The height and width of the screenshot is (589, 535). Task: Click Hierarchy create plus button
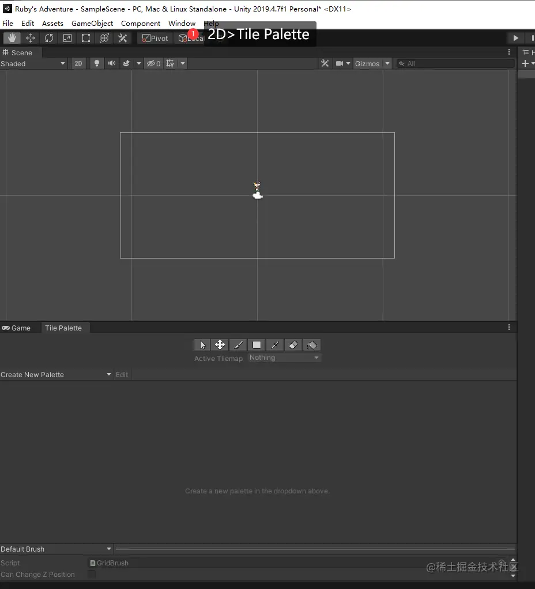point(525,63)
